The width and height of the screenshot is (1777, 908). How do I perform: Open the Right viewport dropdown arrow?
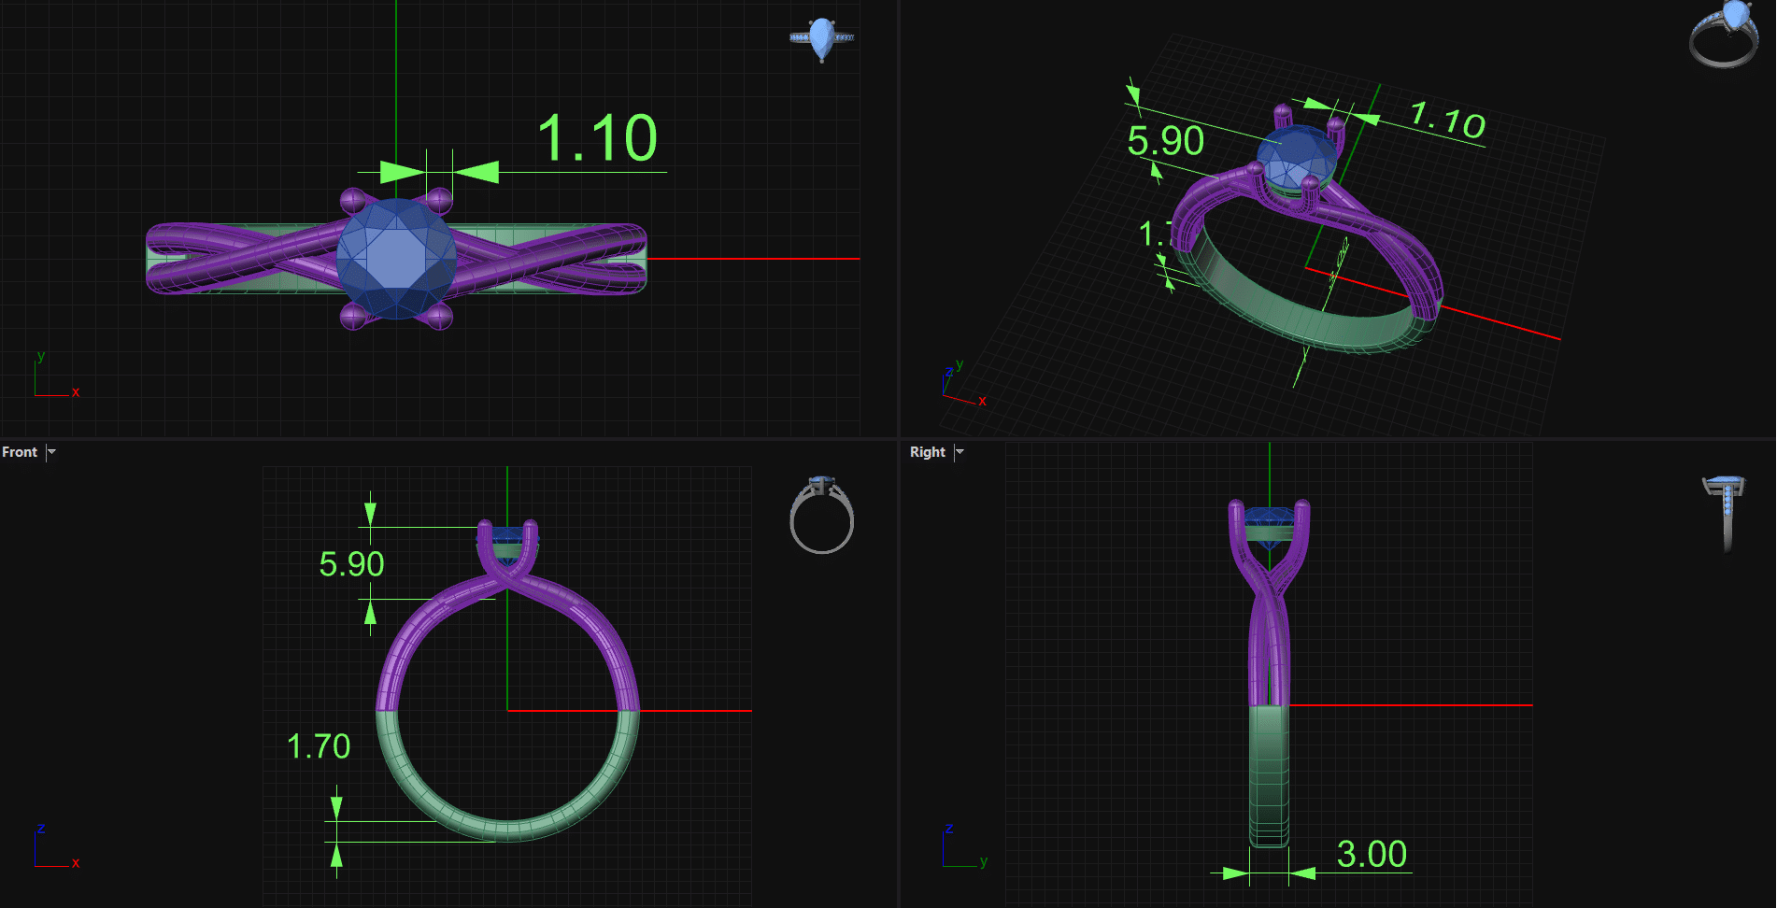point(960,452)
